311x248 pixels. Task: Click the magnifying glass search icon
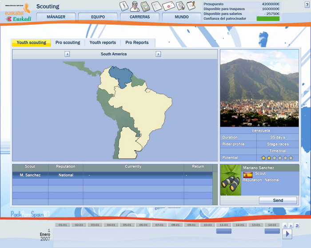click(x=180, y=6)
